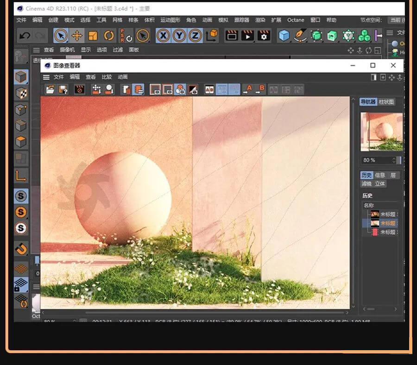
Task: Click the magnet Snap icon in left sidebar
Action: pos(21,249)
